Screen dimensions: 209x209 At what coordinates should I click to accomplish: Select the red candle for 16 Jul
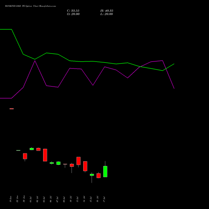pyautogui.click(x=99, y=176)
